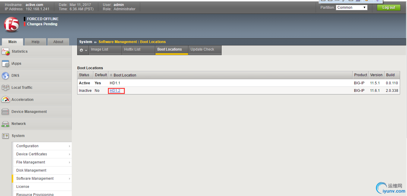Open the Local Traffic menu section

pos(36,88)
